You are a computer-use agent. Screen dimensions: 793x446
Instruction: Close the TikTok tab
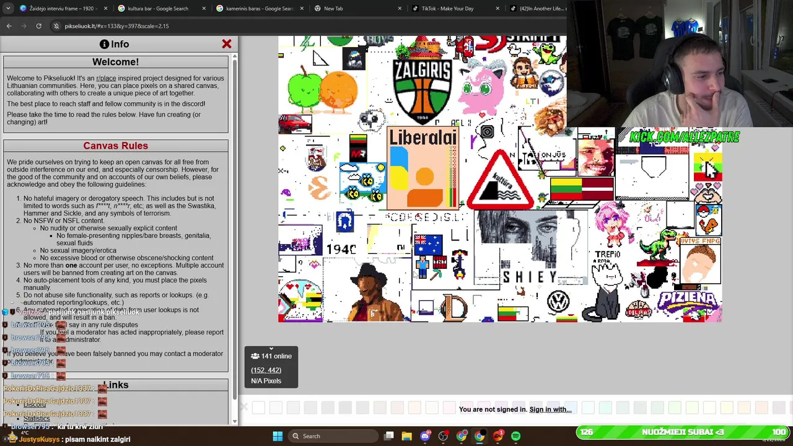(x=497, y=9)
